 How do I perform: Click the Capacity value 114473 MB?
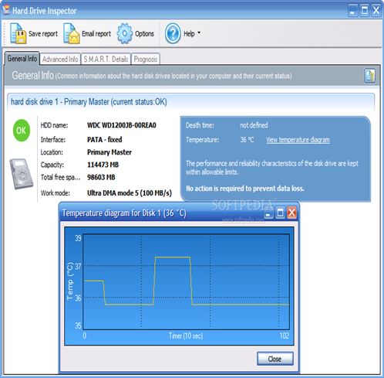(x=103, y=165)
